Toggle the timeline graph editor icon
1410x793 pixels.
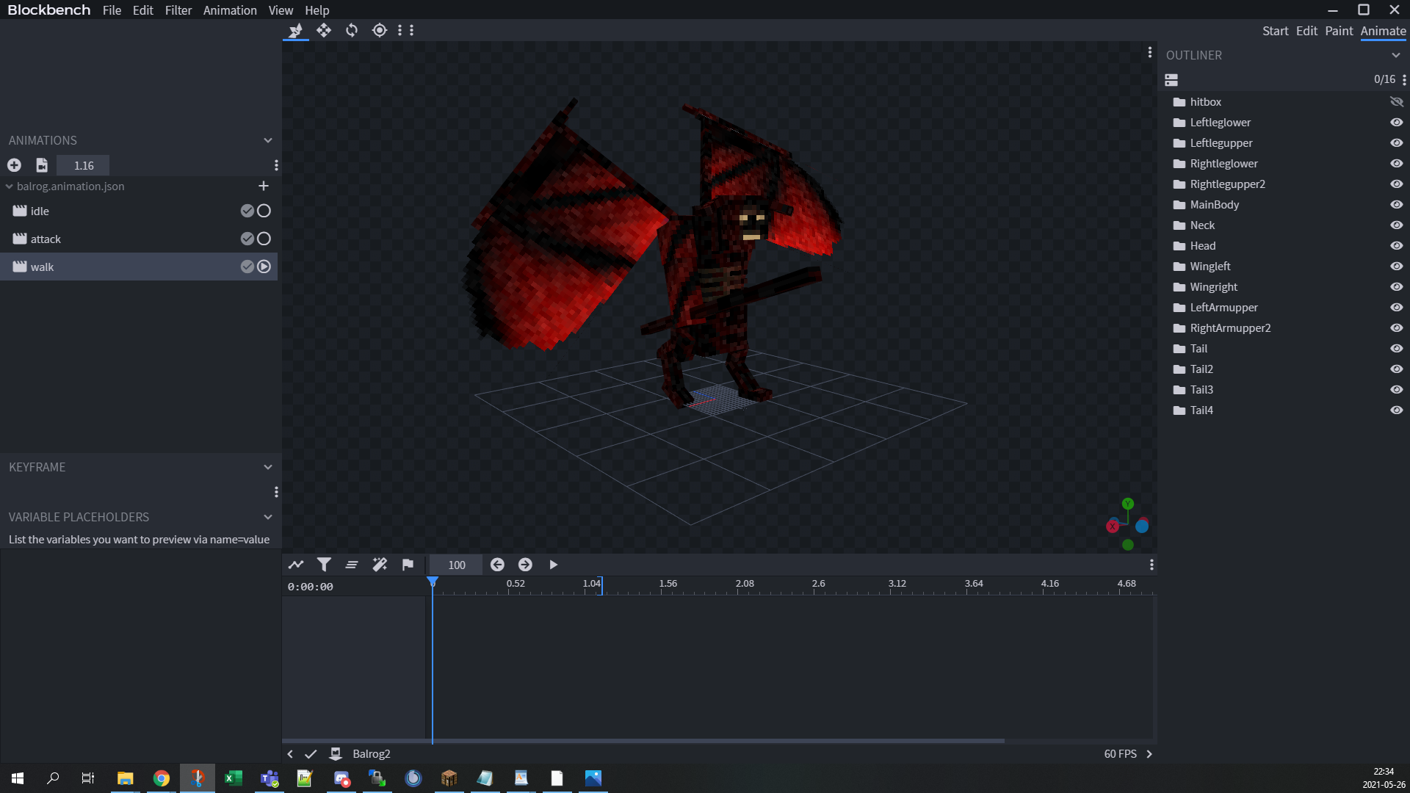(x=296, y=565)
